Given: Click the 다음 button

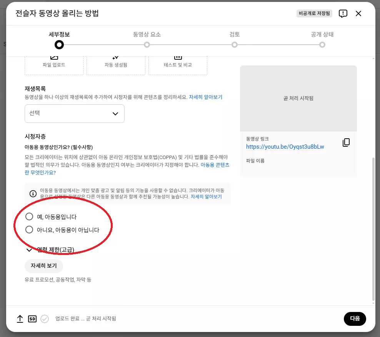Looking at the screenshot, I should coord(355,319).
